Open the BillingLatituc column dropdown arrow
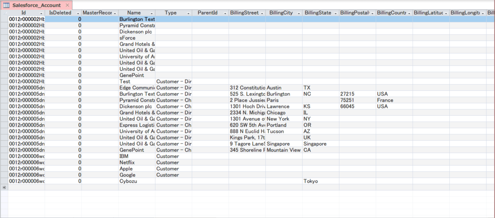The image size is (495, 218). coord(446,13)
